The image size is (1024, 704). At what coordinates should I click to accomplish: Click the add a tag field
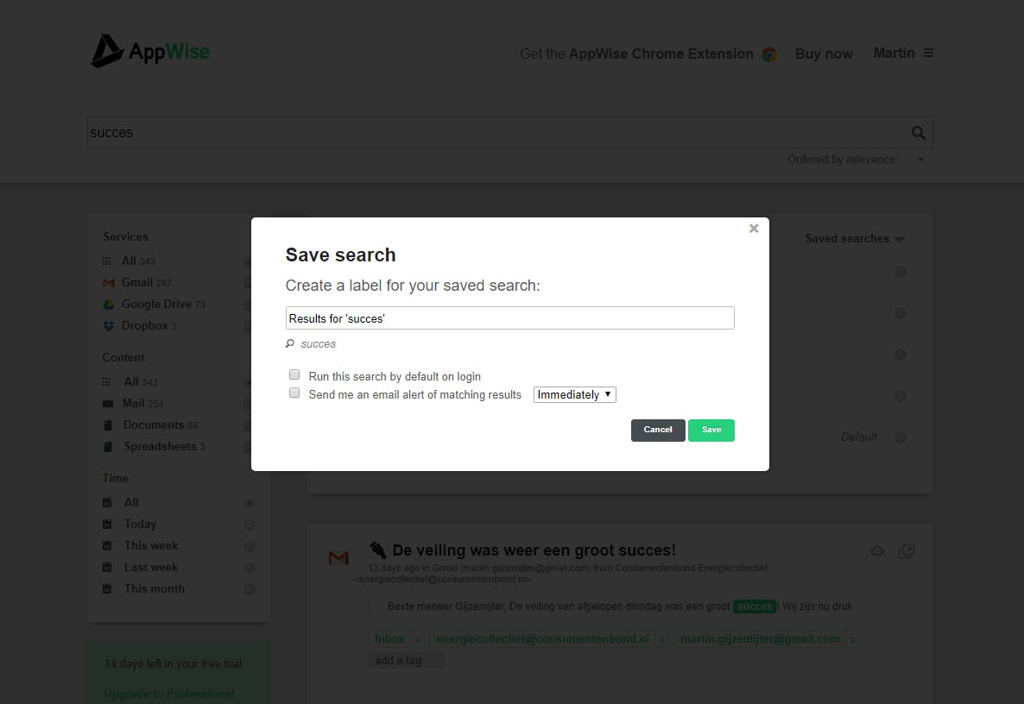coord(406,660)
